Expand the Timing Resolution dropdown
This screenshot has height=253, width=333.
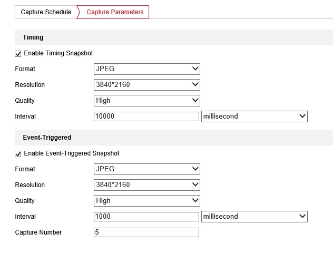click(147, 85)
